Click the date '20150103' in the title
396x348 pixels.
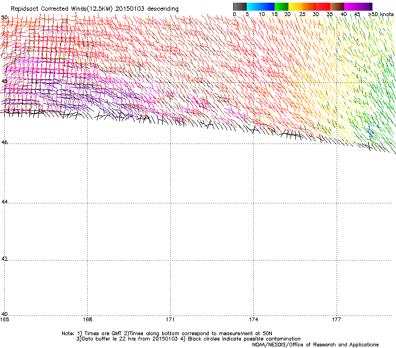(x=130, y=9)
